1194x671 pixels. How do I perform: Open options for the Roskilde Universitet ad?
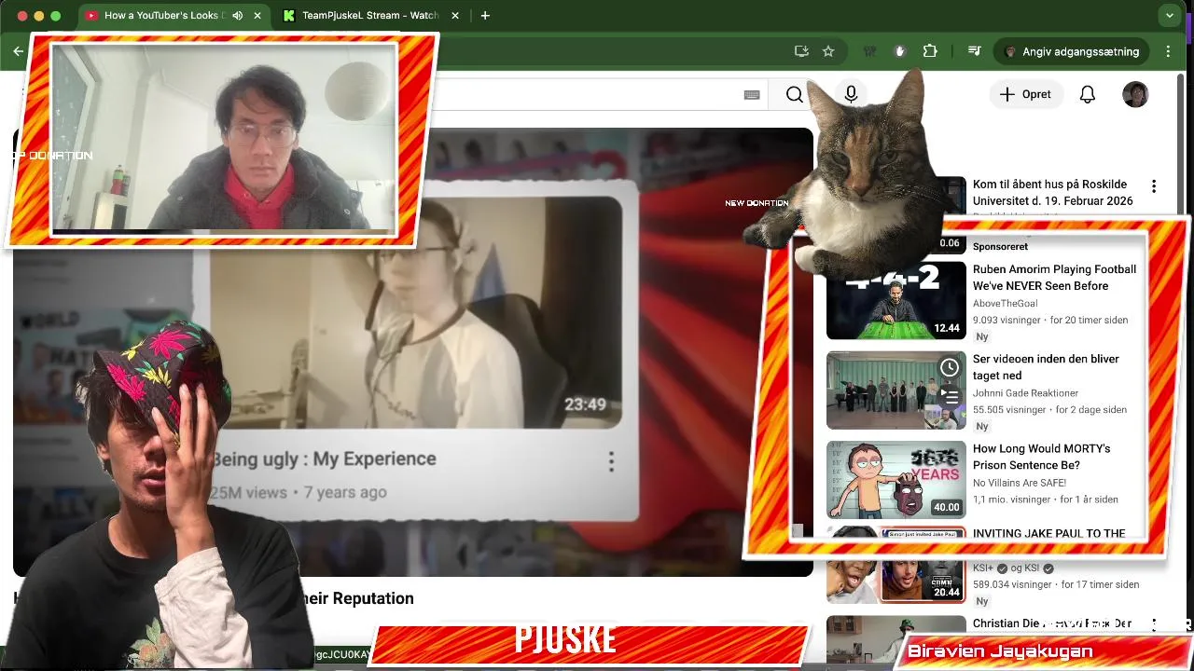[1154, 186]
